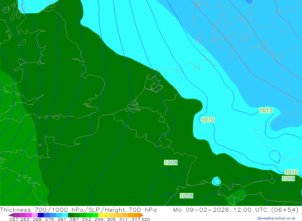Click the legend value 275

pos(50,219)
